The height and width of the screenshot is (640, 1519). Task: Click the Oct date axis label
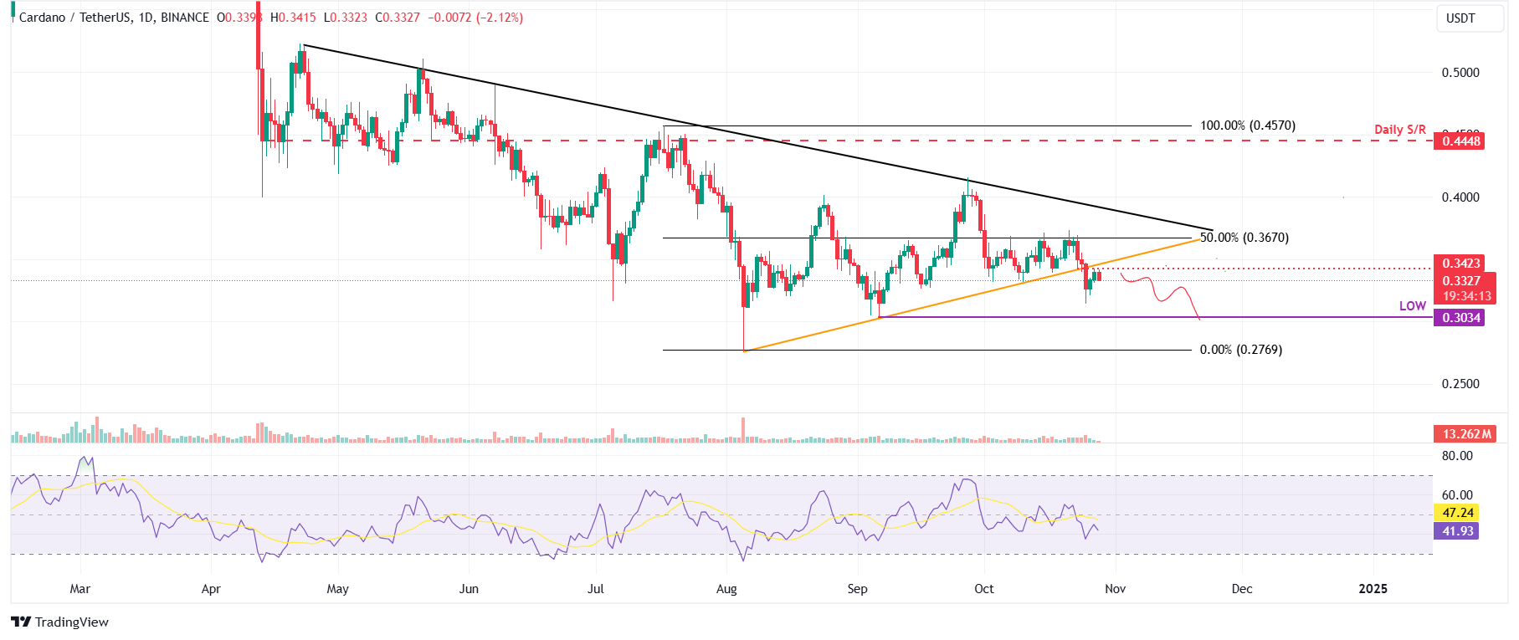click(x=984, y=589)
